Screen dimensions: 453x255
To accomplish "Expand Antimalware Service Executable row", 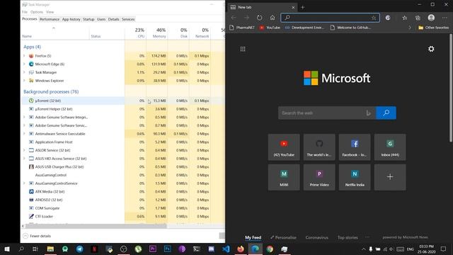I will [x=24, y=134].
